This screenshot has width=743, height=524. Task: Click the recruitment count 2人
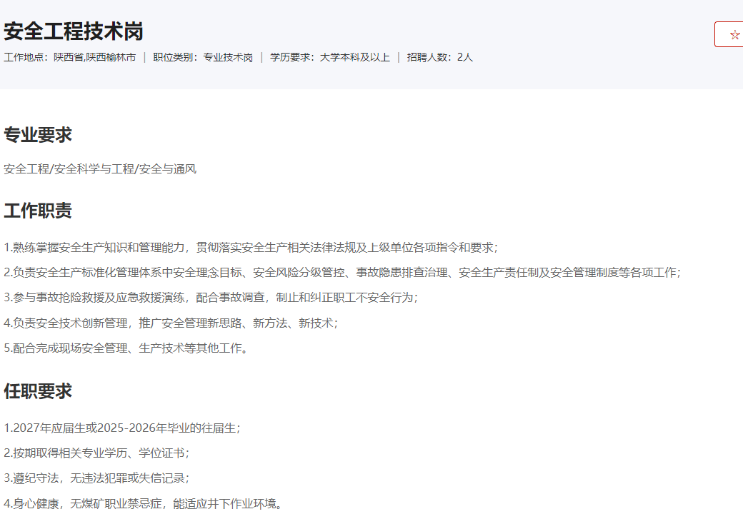(465, 57)
